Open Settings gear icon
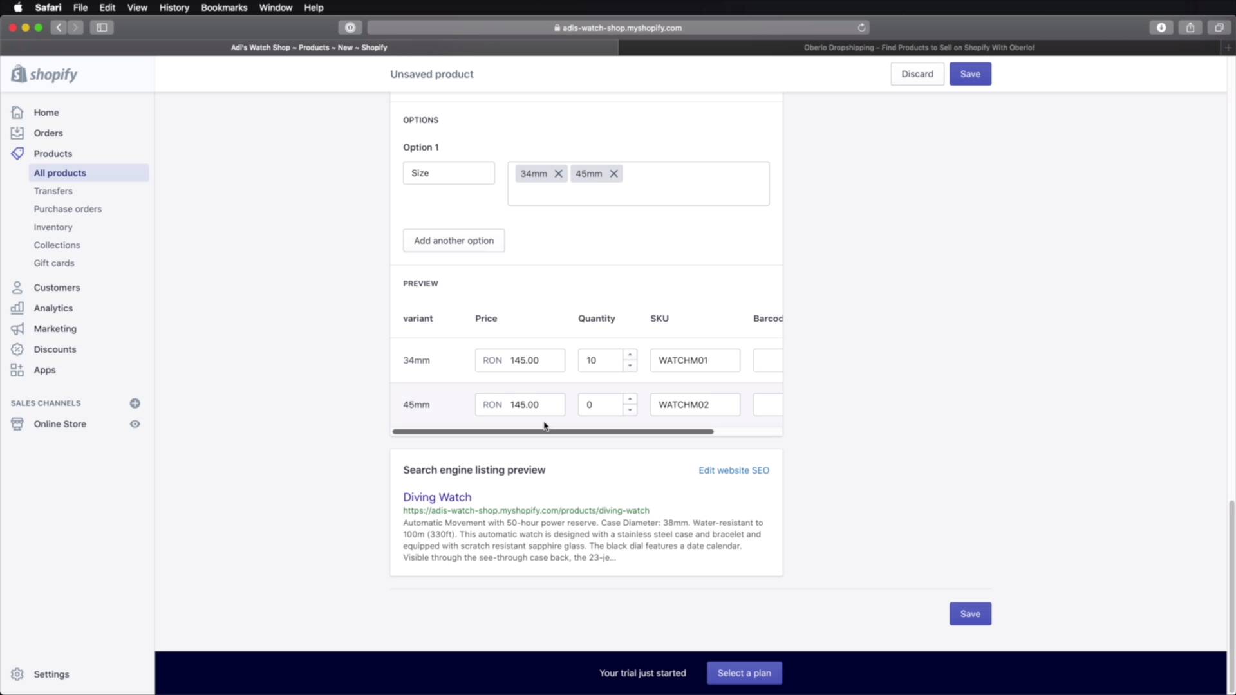 pyautogui.click(x=17, y=674)
